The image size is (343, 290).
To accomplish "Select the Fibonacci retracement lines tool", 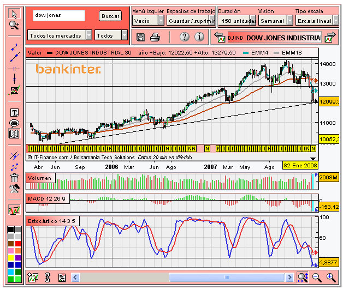I will coord(14,90).
